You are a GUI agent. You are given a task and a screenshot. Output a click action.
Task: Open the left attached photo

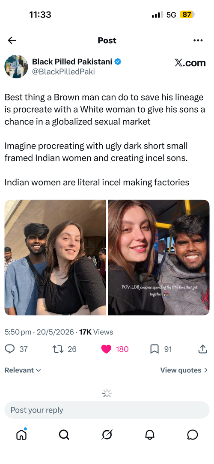pos(55,257)
